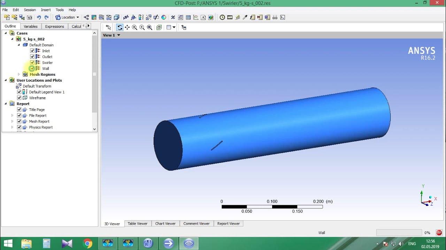The height and width of the screenshot is (250, 446).
Task: Open the Probe eyedropper tool
Action: click(x=245, y=17)
